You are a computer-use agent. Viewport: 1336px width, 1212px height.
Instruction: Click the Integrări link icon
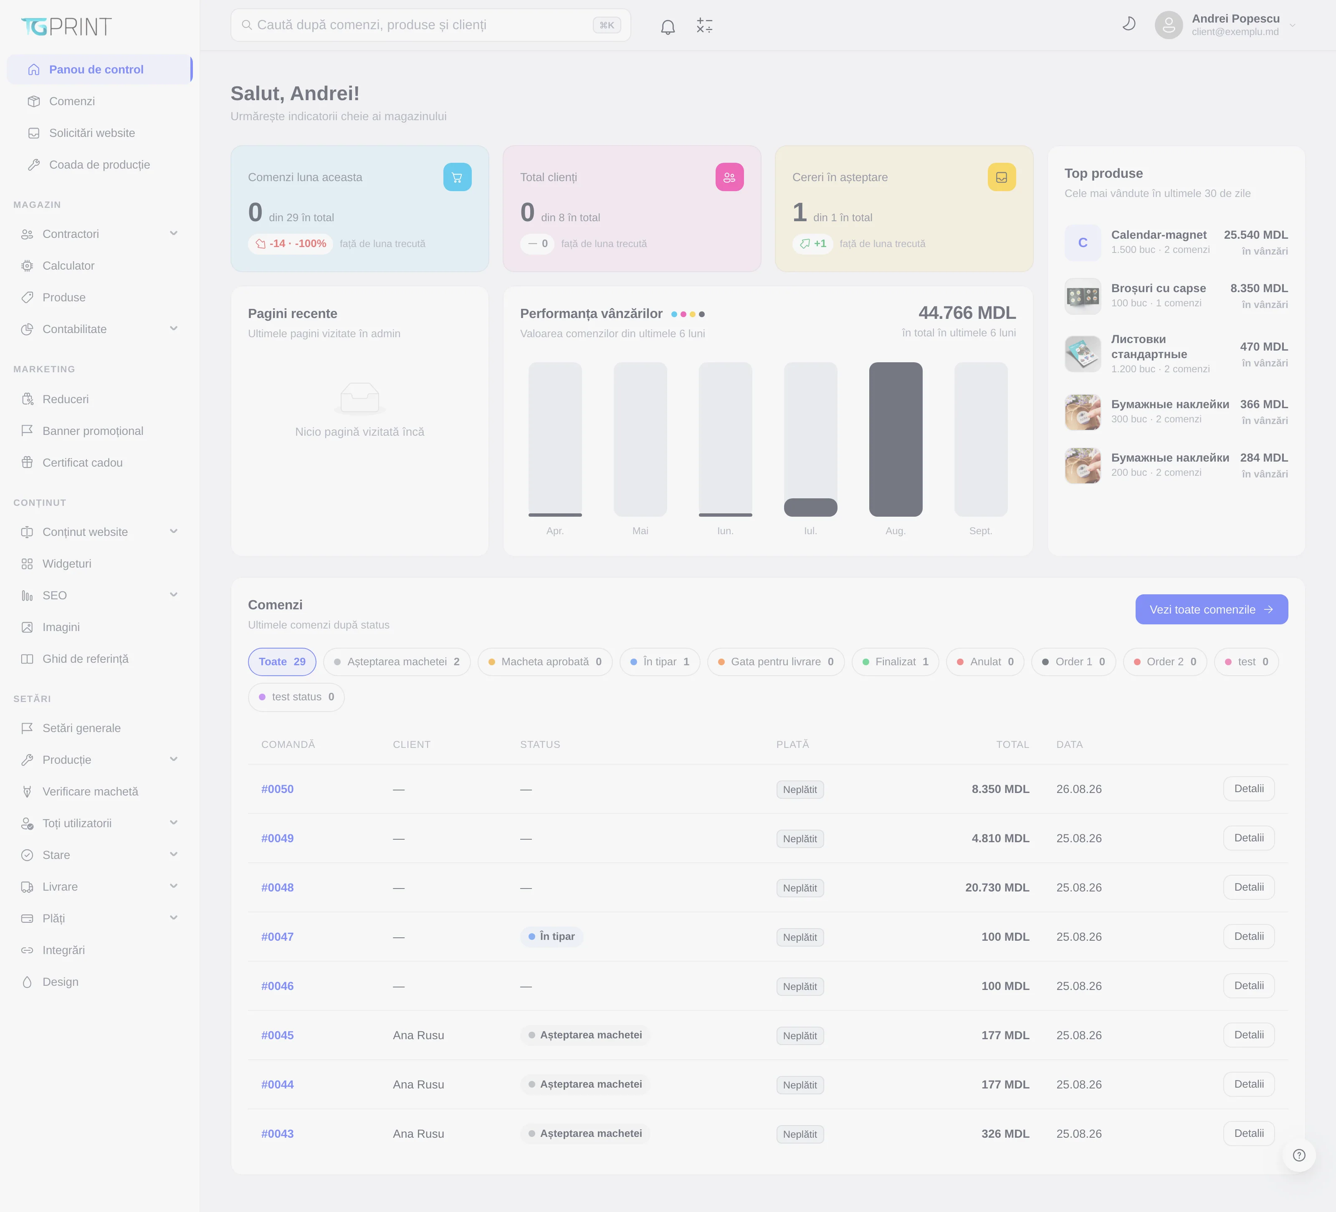(x=27, y=950)
